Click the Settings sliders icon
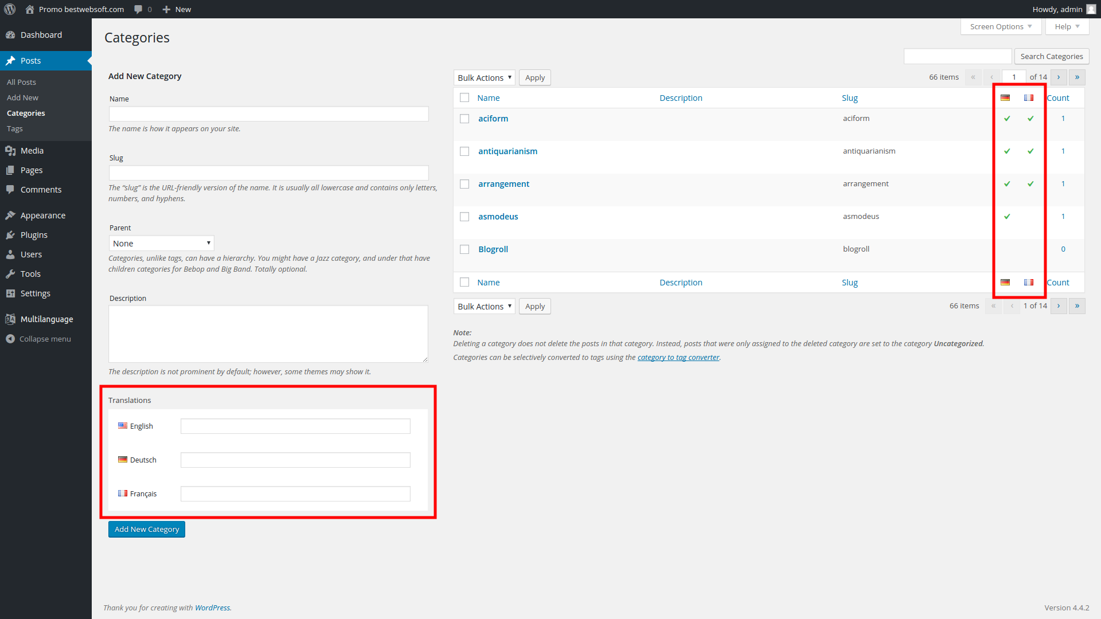This screenshot has width=1101, height=619. [x=10, y=293]
